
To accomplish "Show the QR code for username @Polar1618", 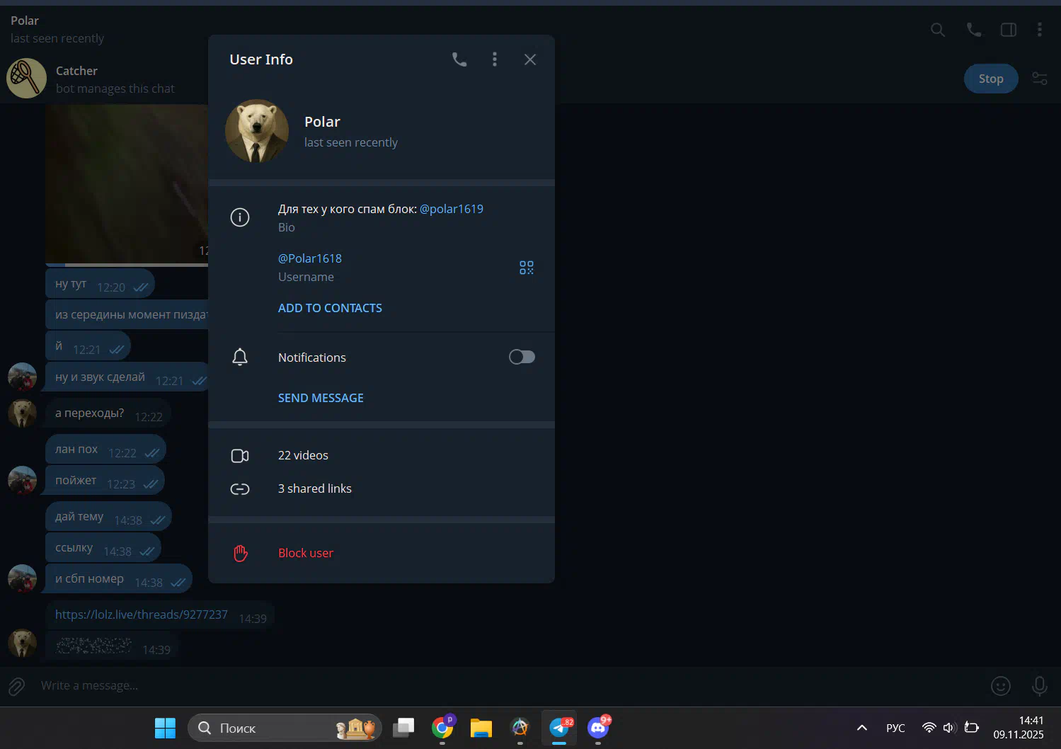I will (x=526, y=268).
